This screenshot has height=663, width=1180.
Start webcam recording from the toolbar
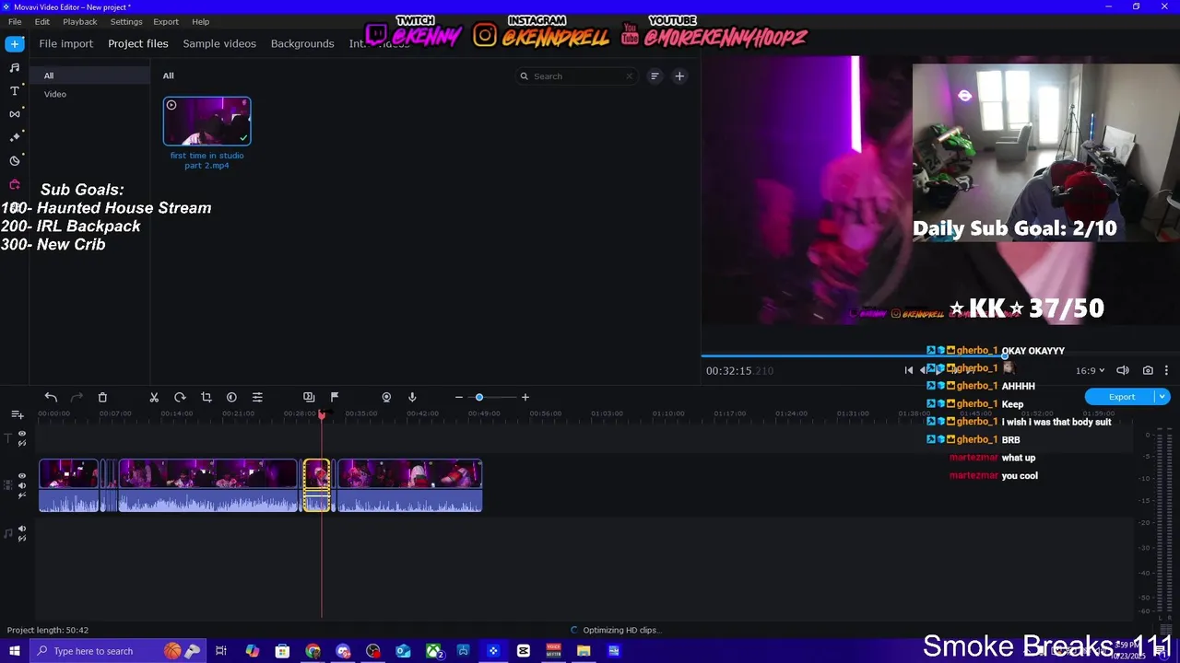[386, 397]
